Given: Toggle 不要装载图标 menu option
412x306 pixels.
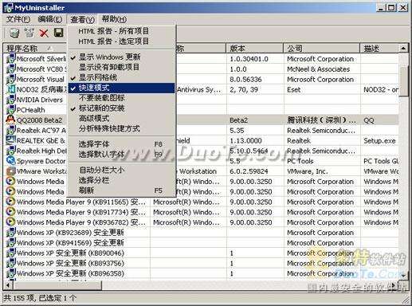Looking at the screenshot, I should (122, 98).
